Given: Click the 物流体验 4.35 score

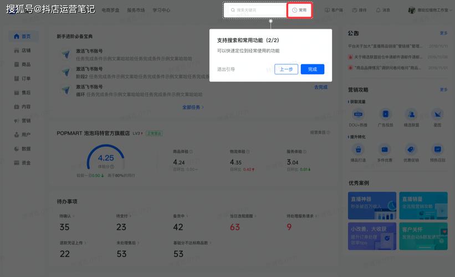Looking at the screenshot, I should click(x=236, y=162).
